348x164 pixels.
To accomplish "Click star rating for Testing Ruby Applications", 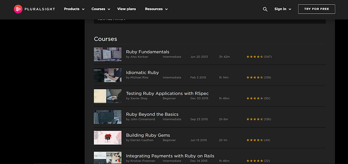I will [254, 98].
